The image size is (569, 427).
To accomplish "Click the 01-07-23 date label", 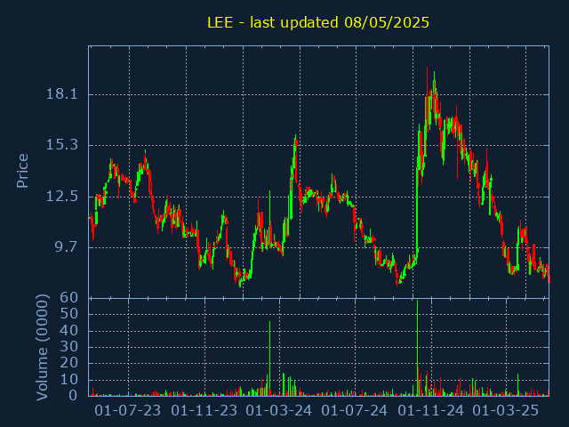I will (128, 411).
